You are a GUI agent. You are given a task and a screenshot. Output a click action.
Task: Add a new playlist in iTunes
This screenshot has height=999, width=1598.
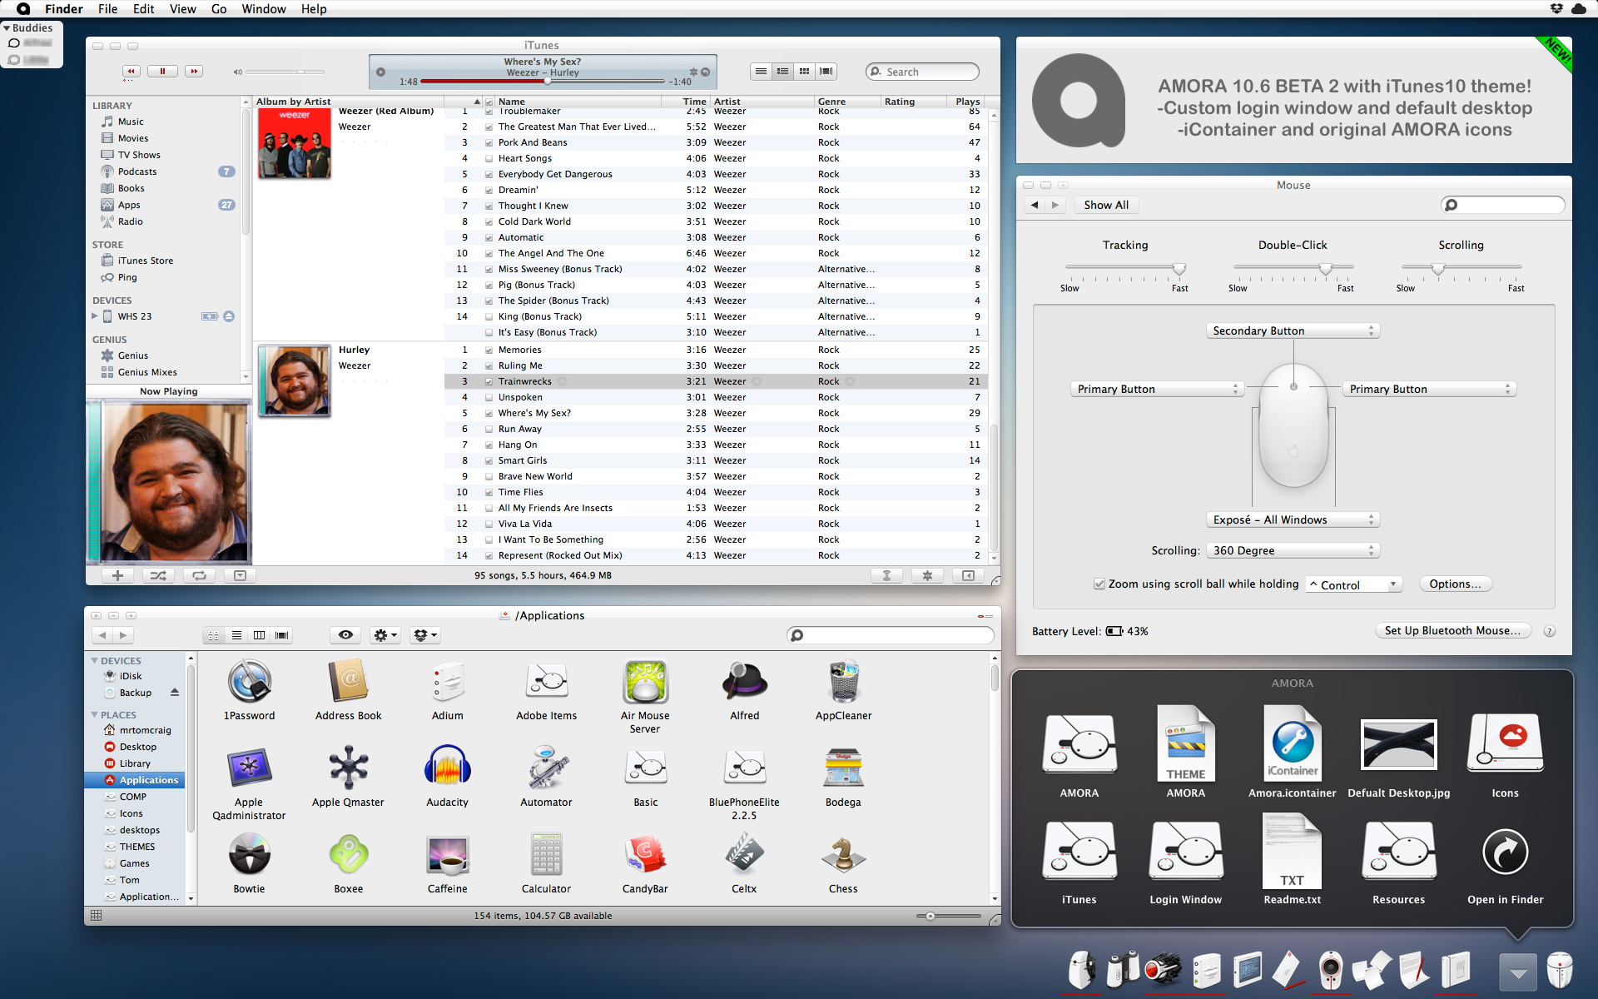(117, 575)
